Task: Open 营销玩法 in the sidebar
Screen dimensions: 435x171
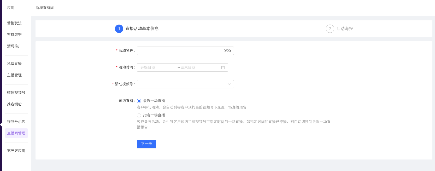Action: pyautogui.click(x=14, y=23)
